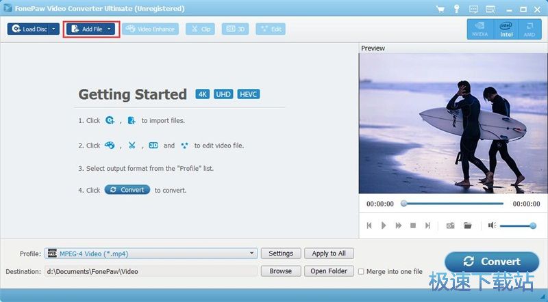Fast forward the preview video

(399, 225)
